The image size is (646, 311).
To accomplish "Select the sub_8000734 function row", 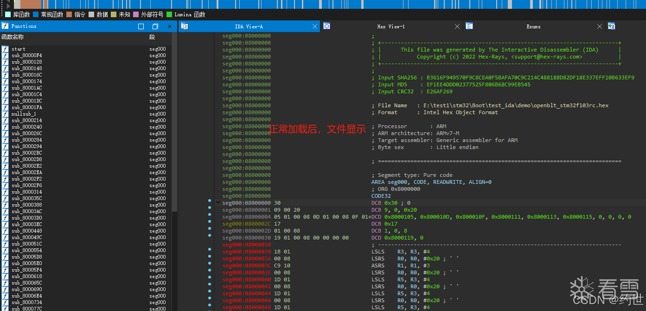I will (x=86, y=302).
